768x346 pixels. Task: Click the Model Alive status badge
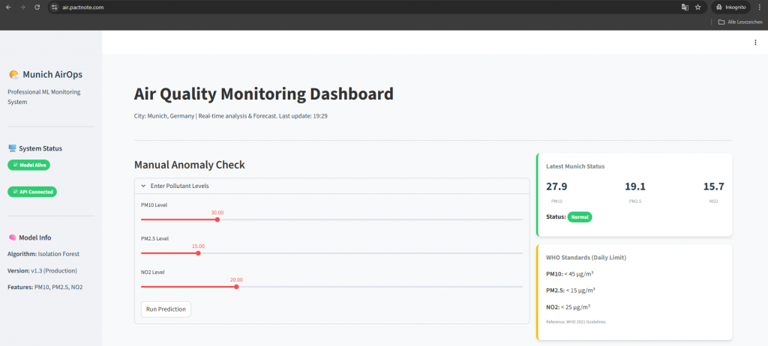pos(28,165)
